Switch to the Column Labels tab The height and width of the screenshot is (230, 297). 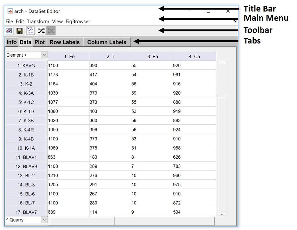pos(107,42)
